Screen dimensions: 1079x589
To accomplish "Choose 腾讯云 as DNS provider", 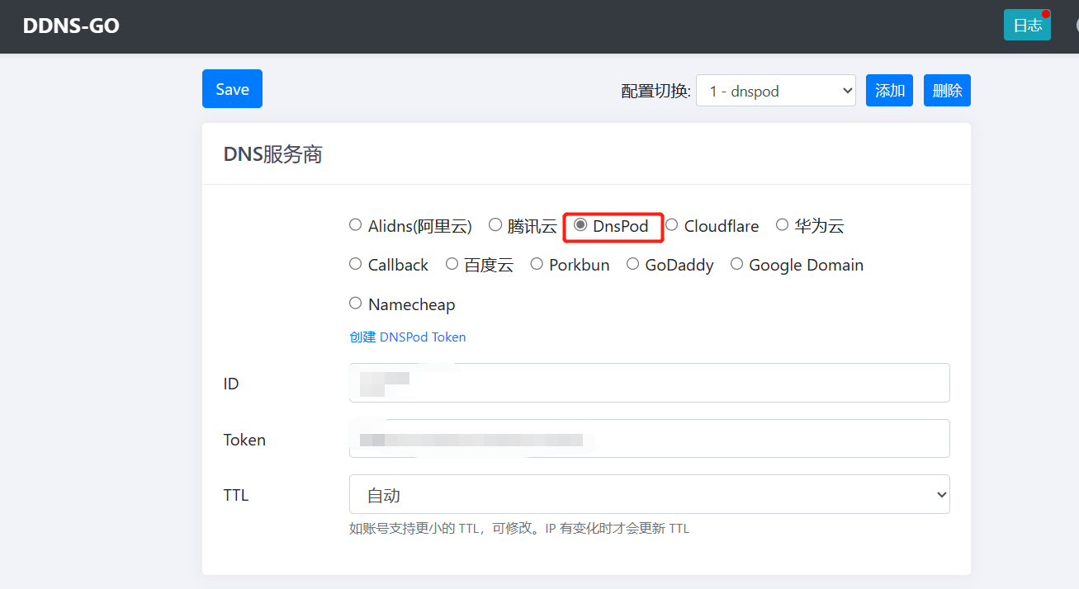I will pos(495,224).
